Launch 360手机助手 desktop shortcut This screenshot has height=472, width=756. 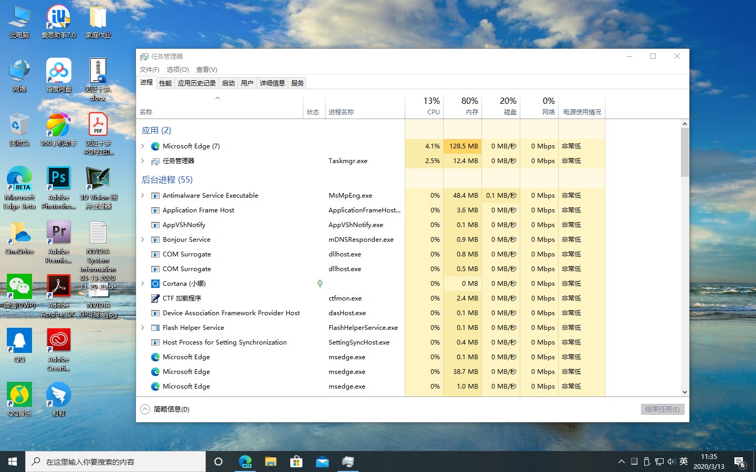[x=58, y=130]
